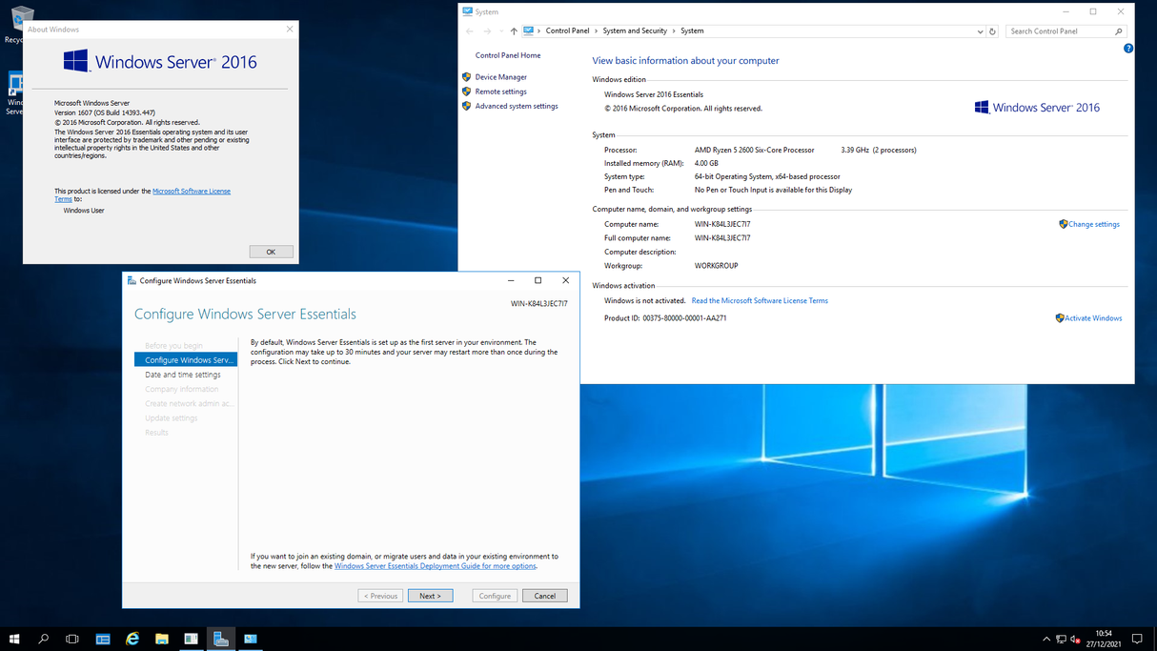Click the Back navigation arrow

[468, 31]
